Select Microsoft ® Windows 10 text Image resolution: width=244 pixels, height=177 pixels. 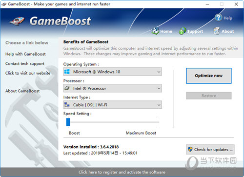97,72
